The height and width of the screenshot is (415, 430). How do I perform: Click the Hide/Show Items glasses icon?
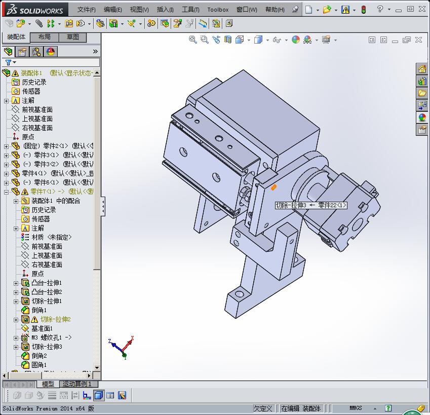pyautogui.click(x=277, y=40)
